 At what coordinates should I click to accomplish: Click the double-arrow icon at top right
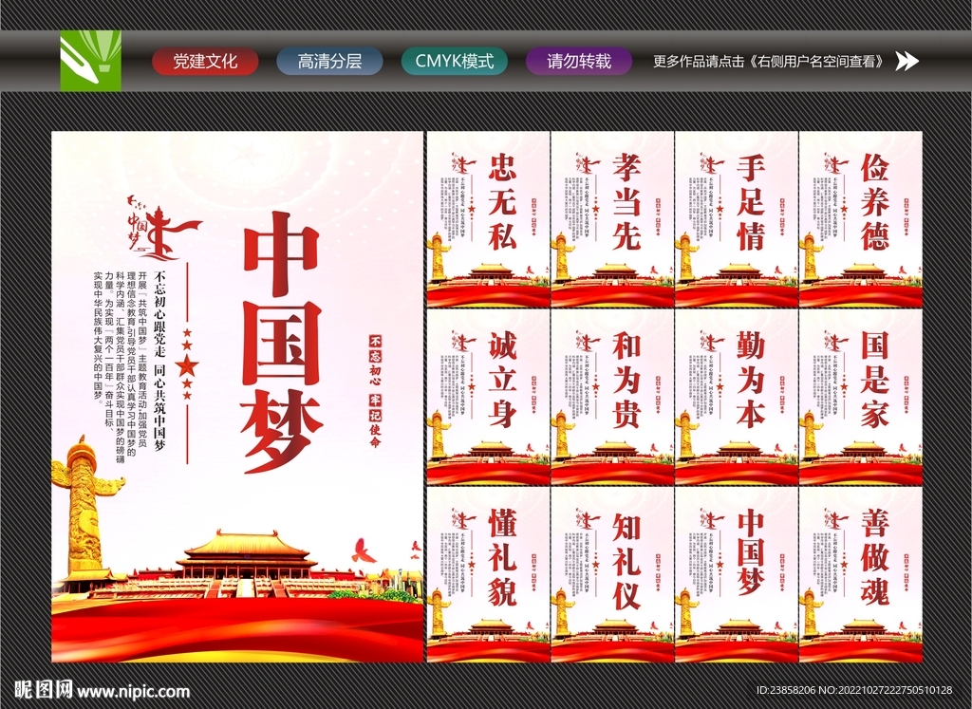(908, 61)
